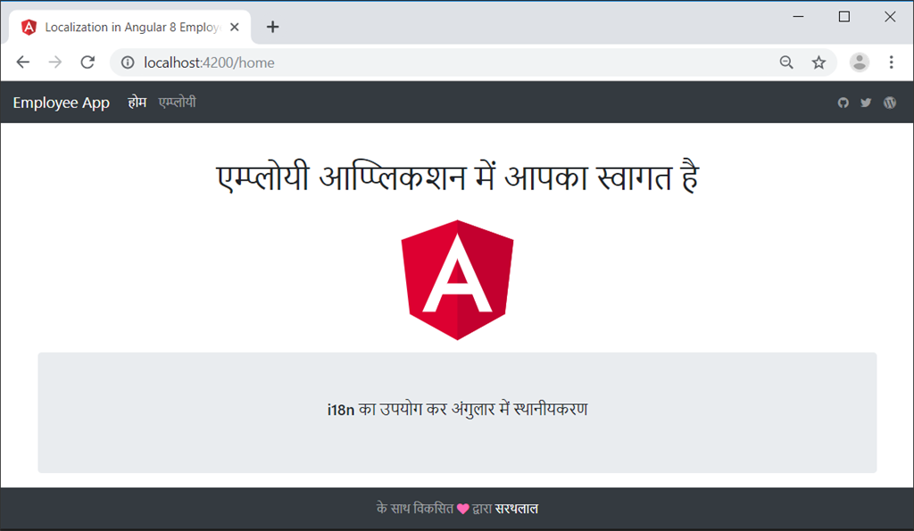
Task: Click the Angular shield logo image
Action: [x=457, y=278]
